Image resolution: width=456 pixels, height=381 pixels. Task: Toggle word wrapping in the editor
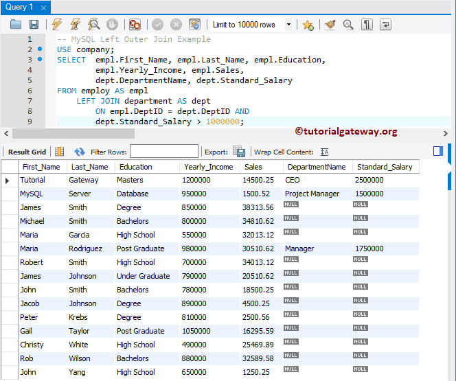coord(385,25)
